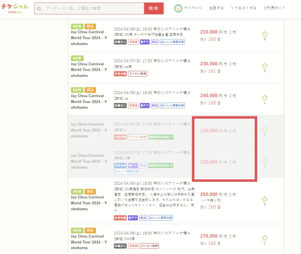The width and height of the screenshot is (301, 254).
Task: Click the 240,000 price text
Action: [209, 96]
